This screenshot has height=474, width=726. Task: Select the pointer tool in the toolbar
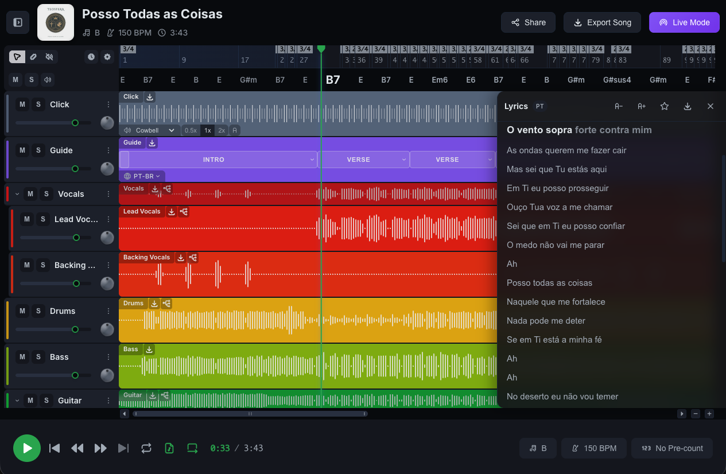coord(17,57)
